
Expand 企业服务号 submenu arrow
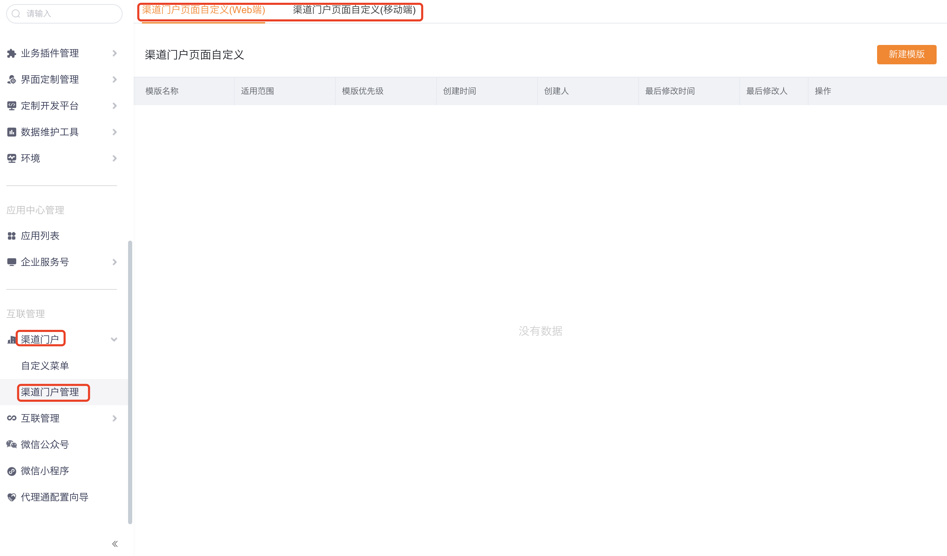(x=115, y=262)
